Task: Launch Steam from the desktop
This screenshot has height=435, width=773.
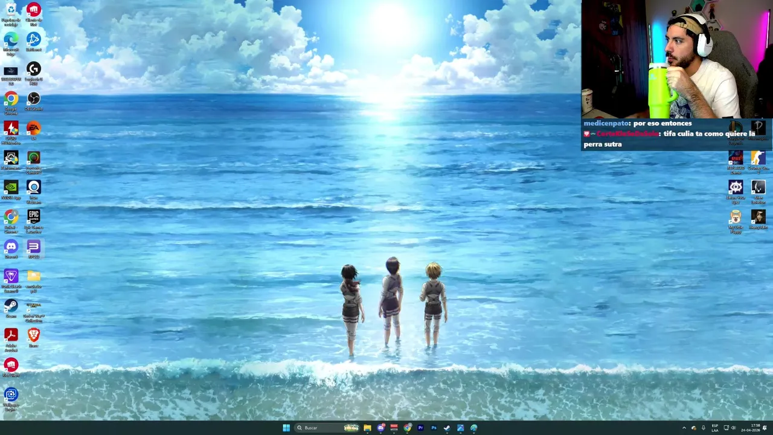Action: 11,309
